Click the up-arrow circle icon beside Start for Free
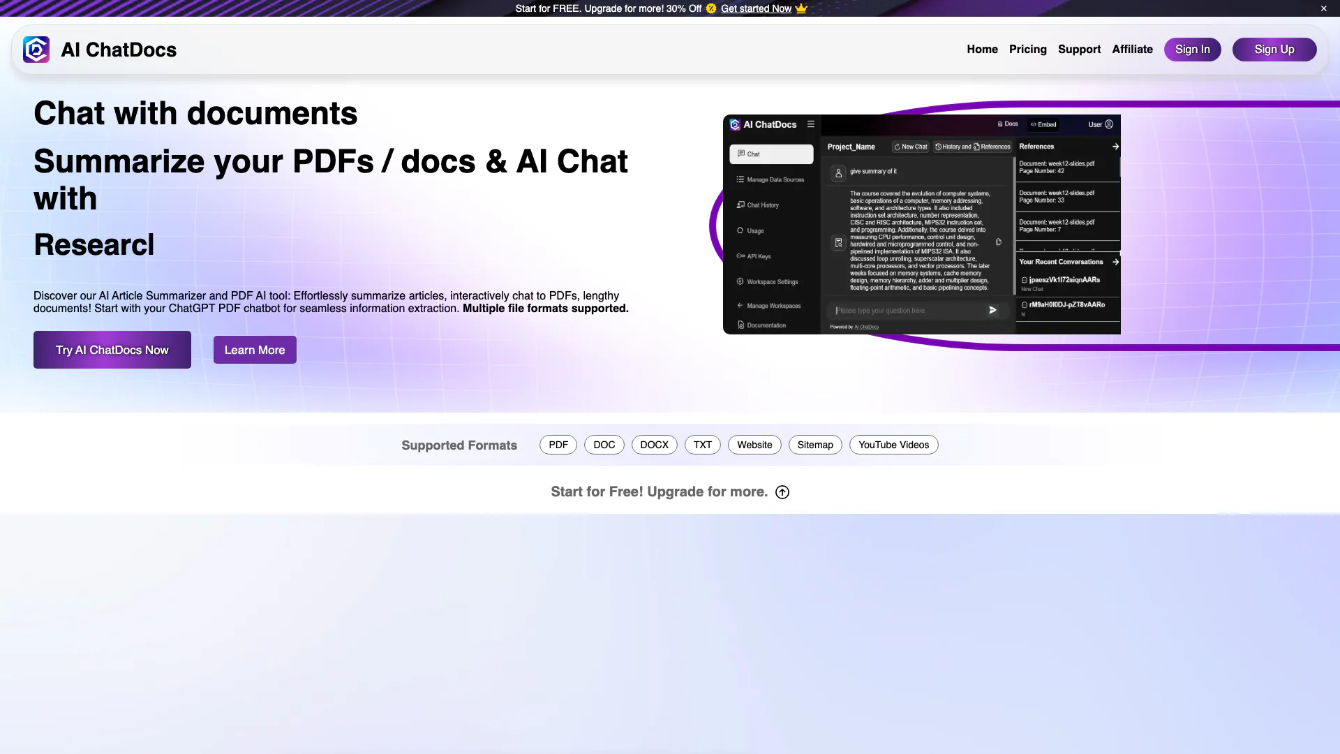Viewport: 1340px width, 754px height. 782,492
